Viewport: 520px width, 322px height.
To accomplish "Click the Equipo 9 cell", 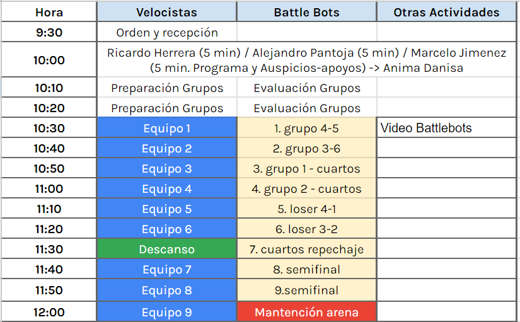I will [167, 312].
